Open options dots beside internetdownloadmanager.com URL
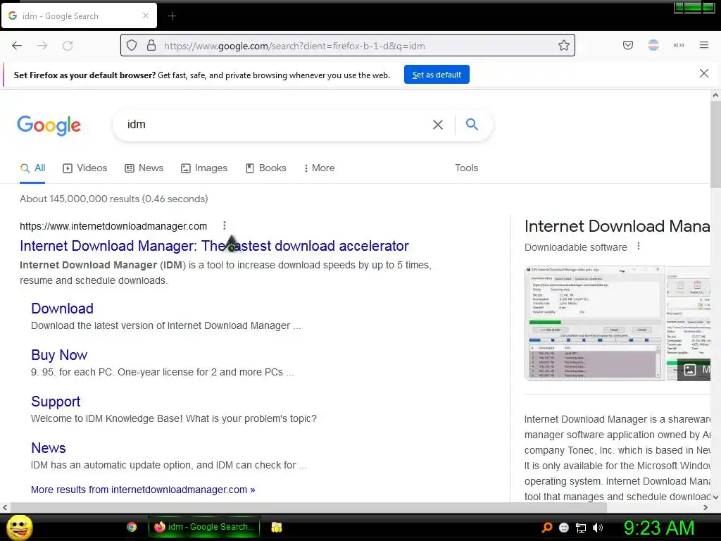The image size is (721, 541). click(x=225, y=225)
